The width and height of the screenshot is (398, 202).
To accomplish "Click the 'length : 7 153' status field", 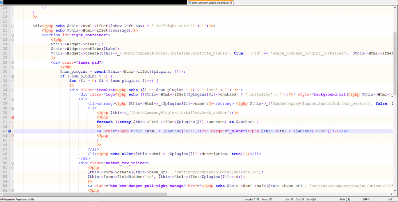I will [252, 200].
